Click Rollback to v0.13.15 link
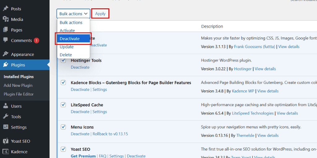 coord(110,134)
